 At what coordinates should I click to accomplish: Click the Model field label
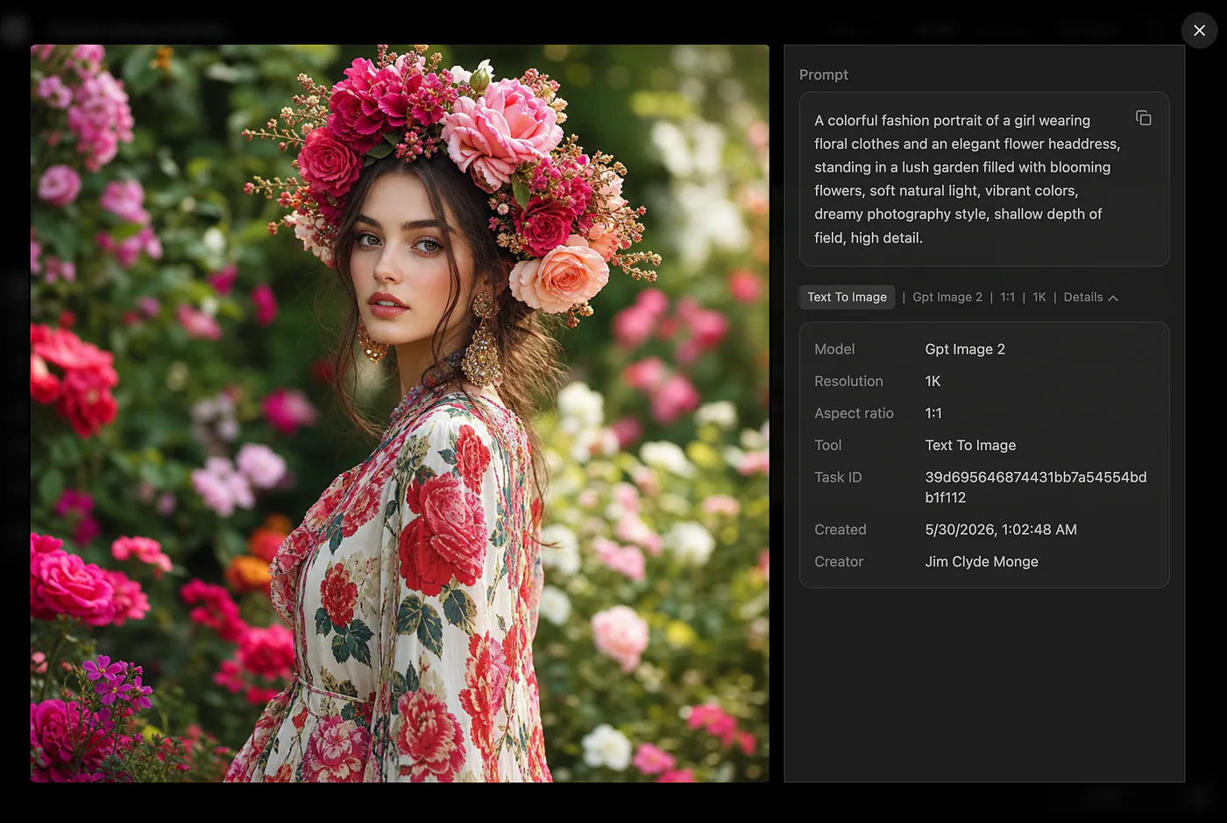834,349
